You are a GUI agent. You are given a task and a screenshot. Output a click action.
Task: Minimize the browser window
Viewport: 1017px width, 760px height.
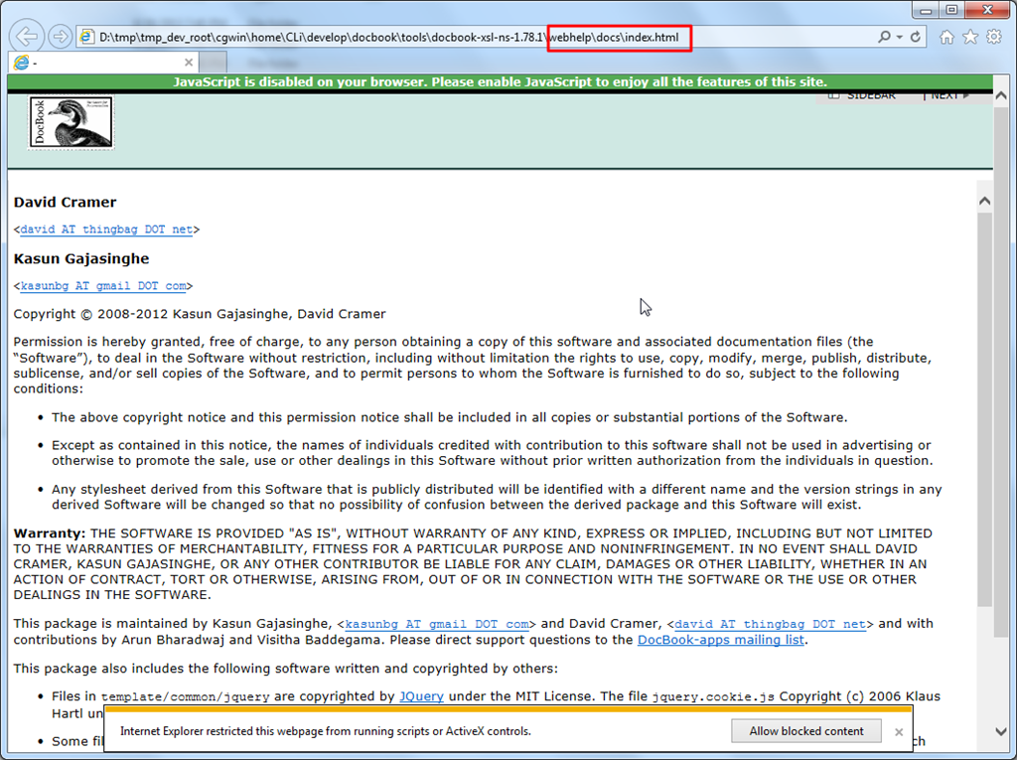pyautogui.click(x=926, y=10)
